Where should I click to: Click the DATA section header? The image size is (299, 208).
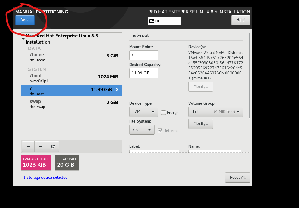pos(34,48)
